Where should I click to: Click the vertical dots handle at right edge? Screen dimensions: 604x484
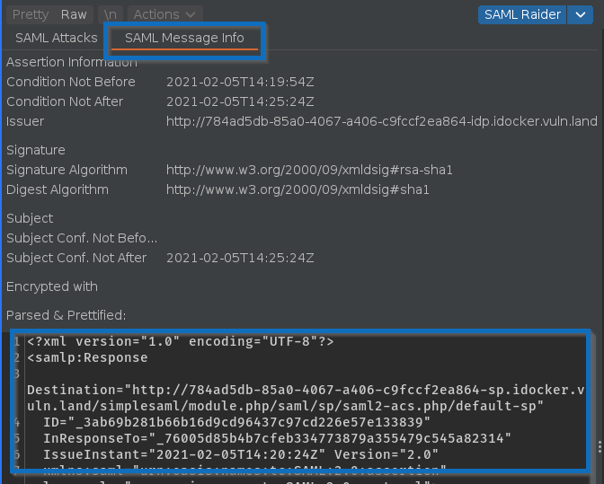(600, 446)
